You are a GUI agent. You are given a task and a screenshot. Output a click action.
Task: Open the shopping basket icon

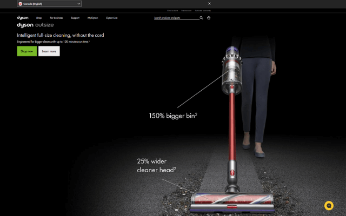(209, 18)
